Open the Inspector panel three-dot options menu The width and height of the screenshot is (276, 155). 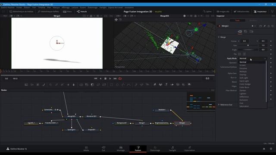(x=273, y=16)
